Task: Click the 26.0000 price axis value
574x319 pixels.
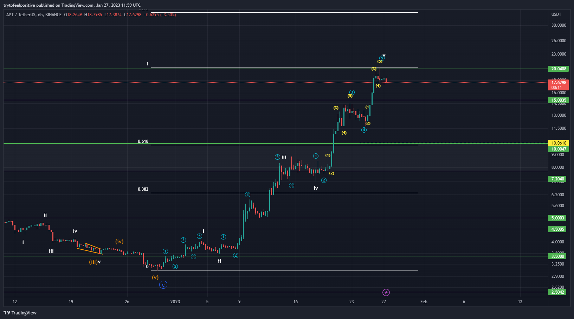Action: 559,41
